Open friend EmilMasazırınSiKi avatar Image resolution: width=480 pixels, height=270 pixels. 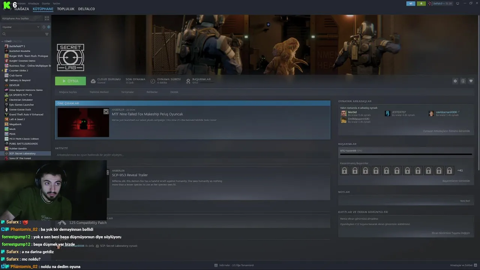pos(343,120)
